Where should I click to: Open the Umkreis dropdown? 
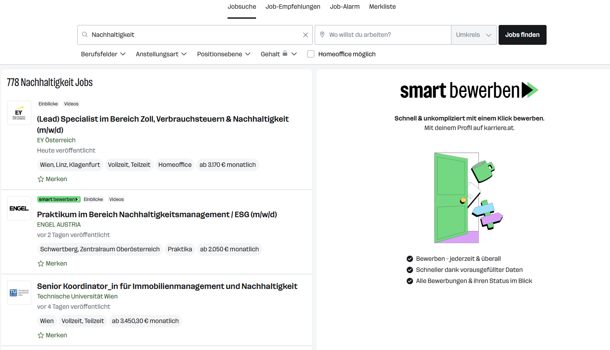(474, 34)
